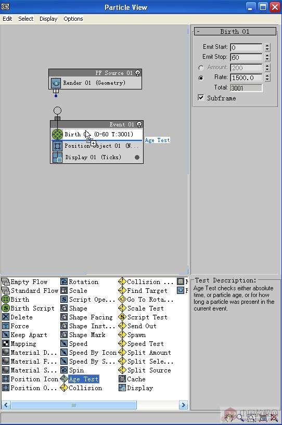Select the Rotation operator
The height and width of the screenshot is (425, 282).
[x=80, y=282]
